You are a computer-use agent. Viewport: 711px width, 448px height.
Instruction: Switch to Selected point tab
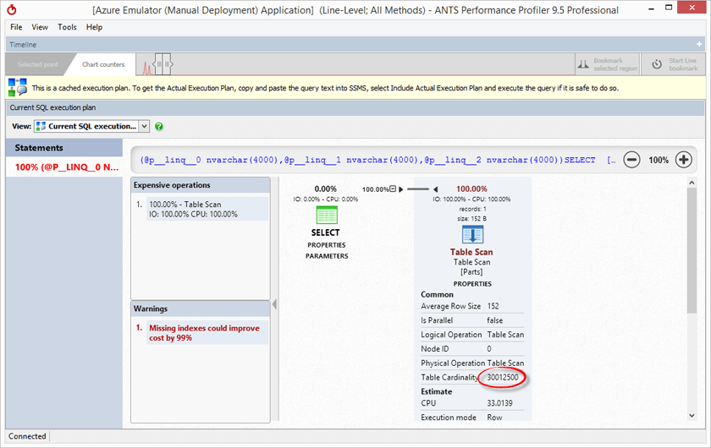coord(37,64)
